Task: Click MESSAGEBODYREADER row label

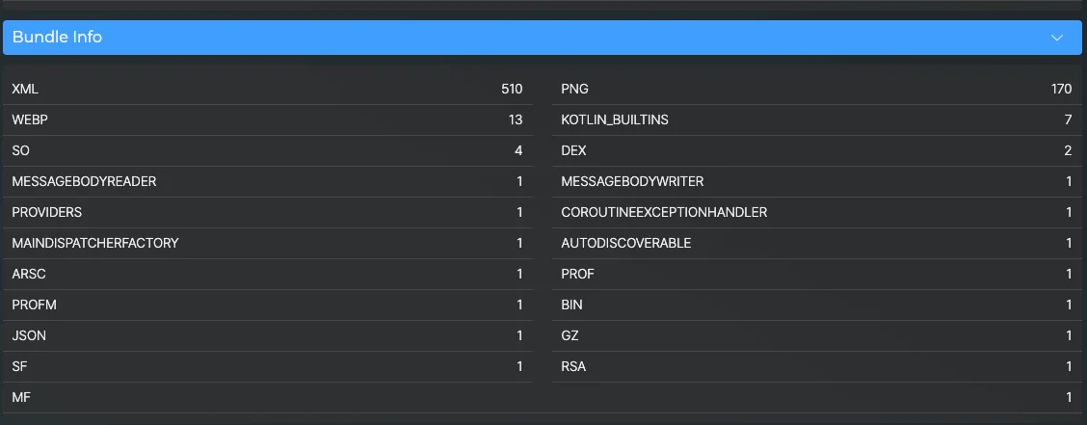Action: 84,182
